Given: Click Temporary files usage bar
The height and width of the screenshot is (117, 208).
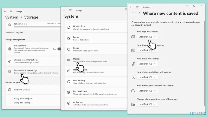Looking at the screenshot, I should click(37, 27).
